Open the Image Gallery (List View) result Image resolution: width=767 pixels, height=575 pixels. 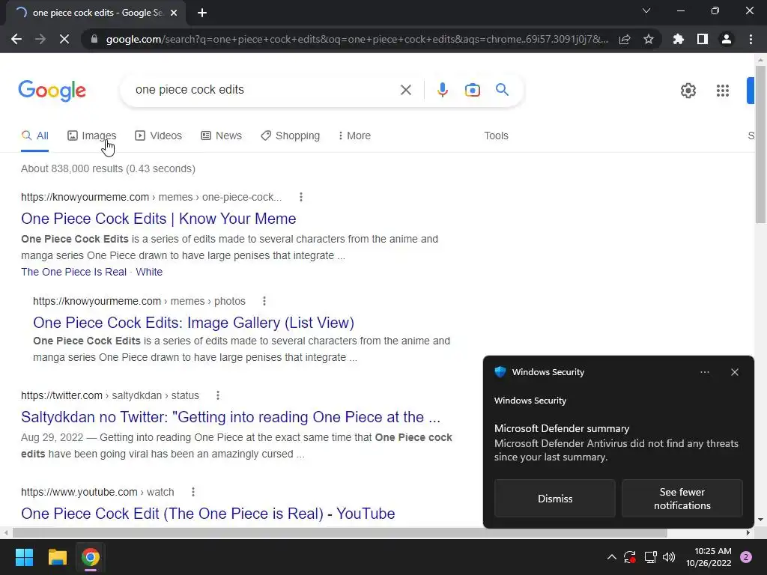pos(194,323)
